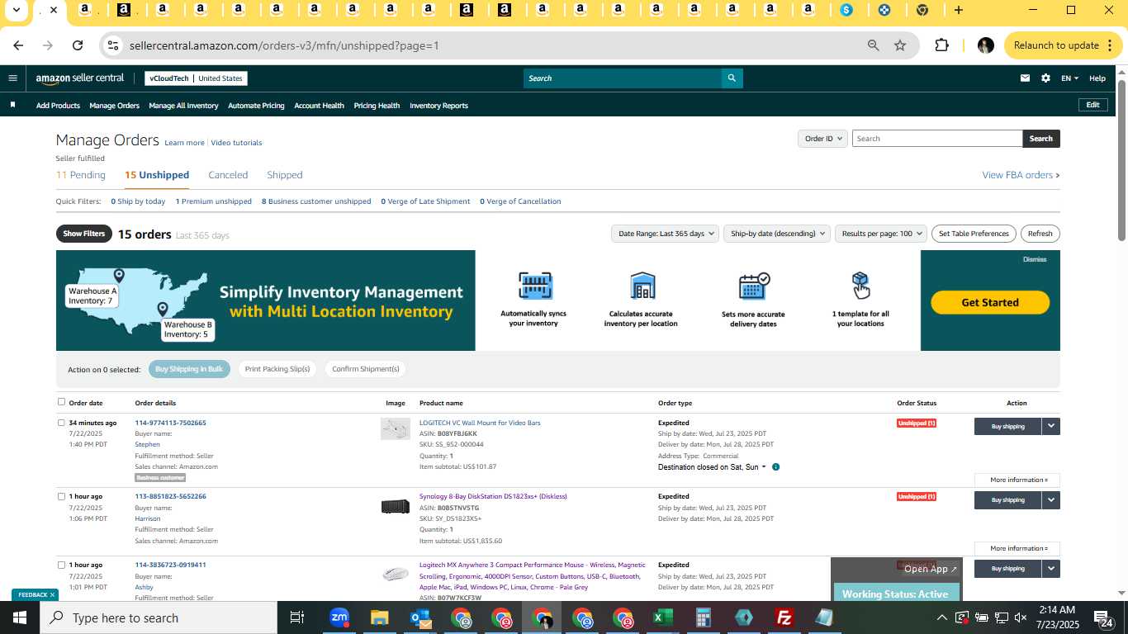This screenshot has width=1128, height=634.
Task: Open the View FBA orders link
Action: click(x=1020, y=175)
